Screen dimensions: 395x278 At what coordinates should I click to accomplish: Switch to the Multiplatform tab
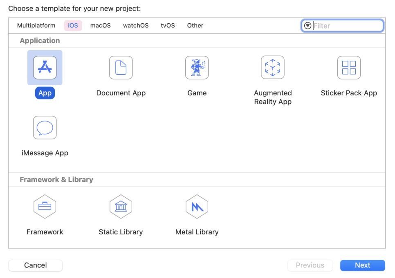coord(36,26)
